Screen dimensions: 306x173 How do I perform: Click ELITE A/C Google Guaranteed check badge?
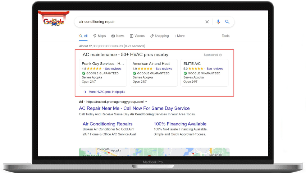(185, 73)
